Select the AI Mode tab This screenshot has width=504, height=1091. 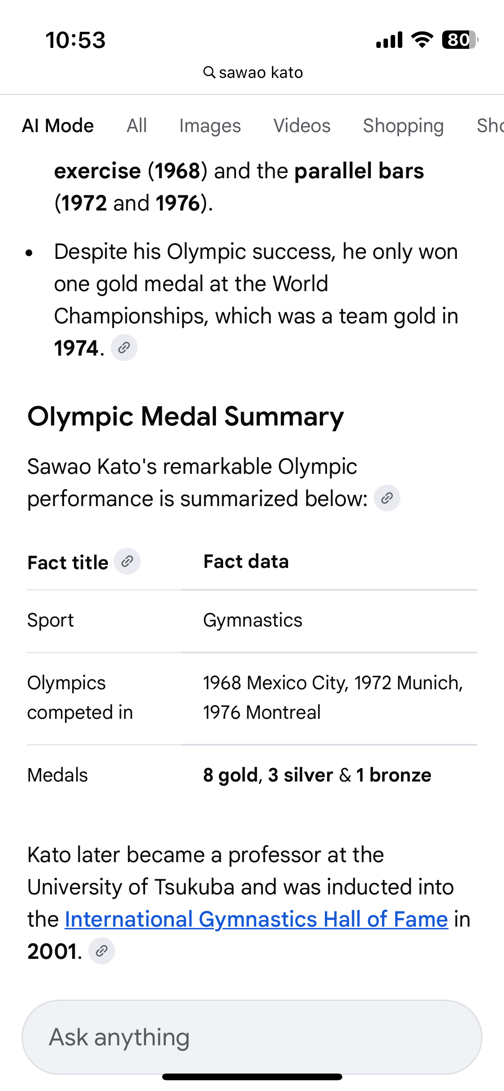pos(58,126)
